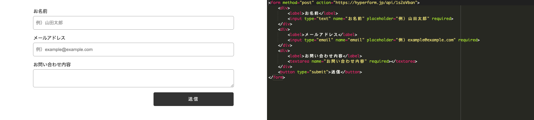Viewport: 534px width, 120px height.
Task: Click the example@example.com placeholder value in the code
Action: pyautogui.click(x=431, y=40)
